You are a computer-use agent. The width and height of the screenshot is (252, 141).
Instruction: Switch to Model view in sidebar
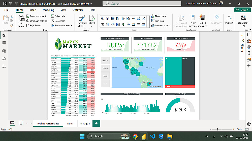[4, 51]
